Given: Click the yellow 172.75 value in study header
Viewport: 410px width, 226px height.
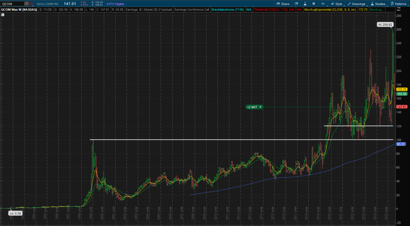Looking at the screenshot, I should 363,10.
